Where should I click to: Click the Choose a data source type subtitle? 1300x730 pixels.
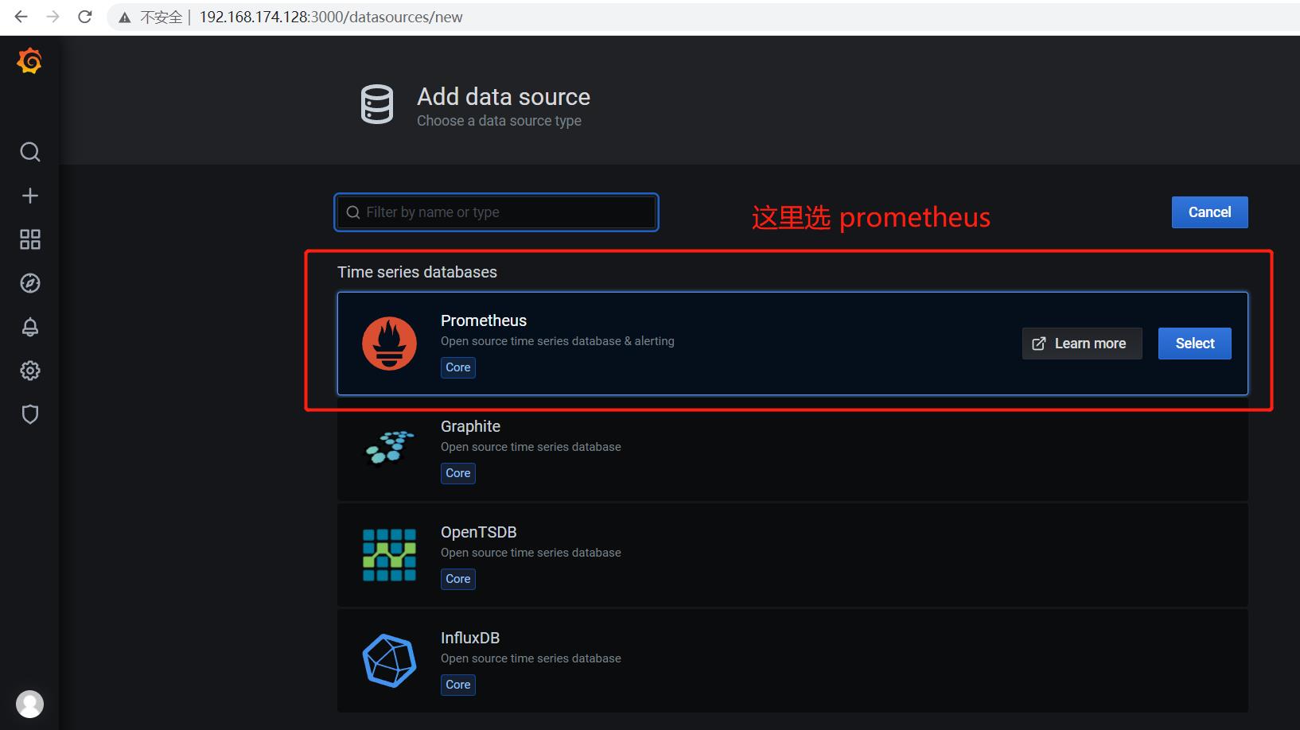tap(499, 121)
